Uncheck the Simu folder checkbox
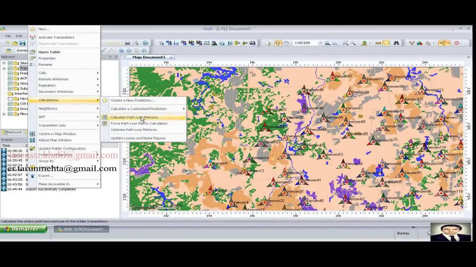Viewport: 476px width, 267px height. pos(10,84)
